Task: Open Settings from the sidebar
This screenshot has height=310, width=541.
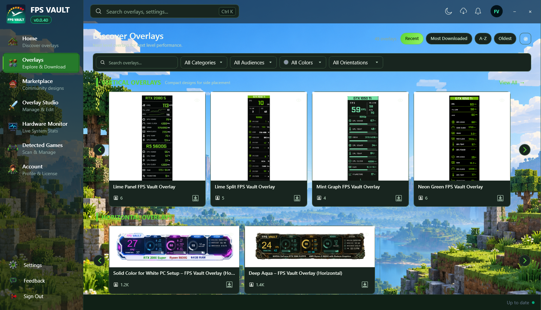Action: (x=41, y=265)
